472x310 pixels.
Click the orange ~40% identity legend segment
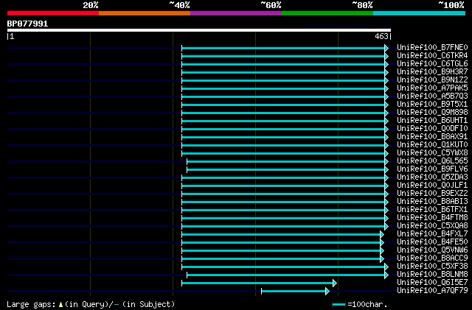(145, 13)
